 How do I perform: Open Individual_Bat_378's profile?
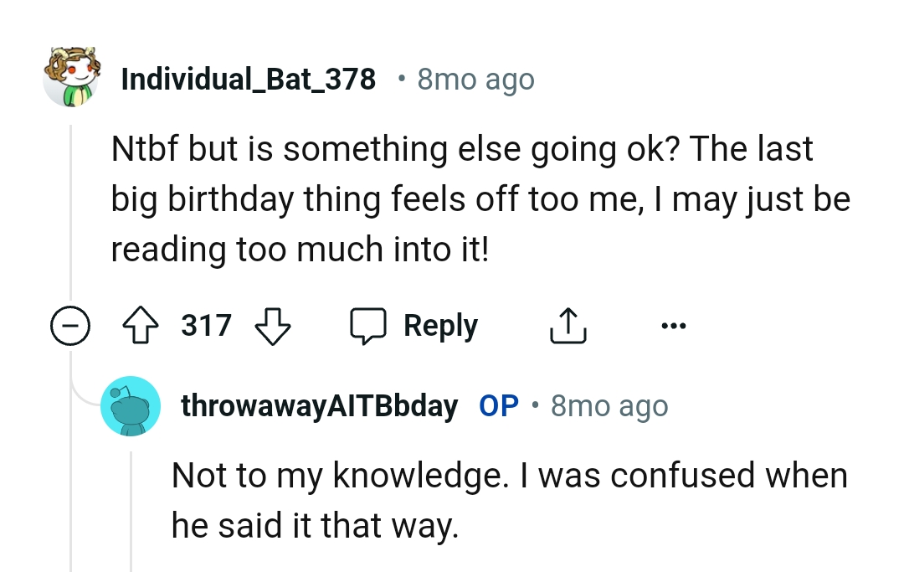[x=249, y=78]
